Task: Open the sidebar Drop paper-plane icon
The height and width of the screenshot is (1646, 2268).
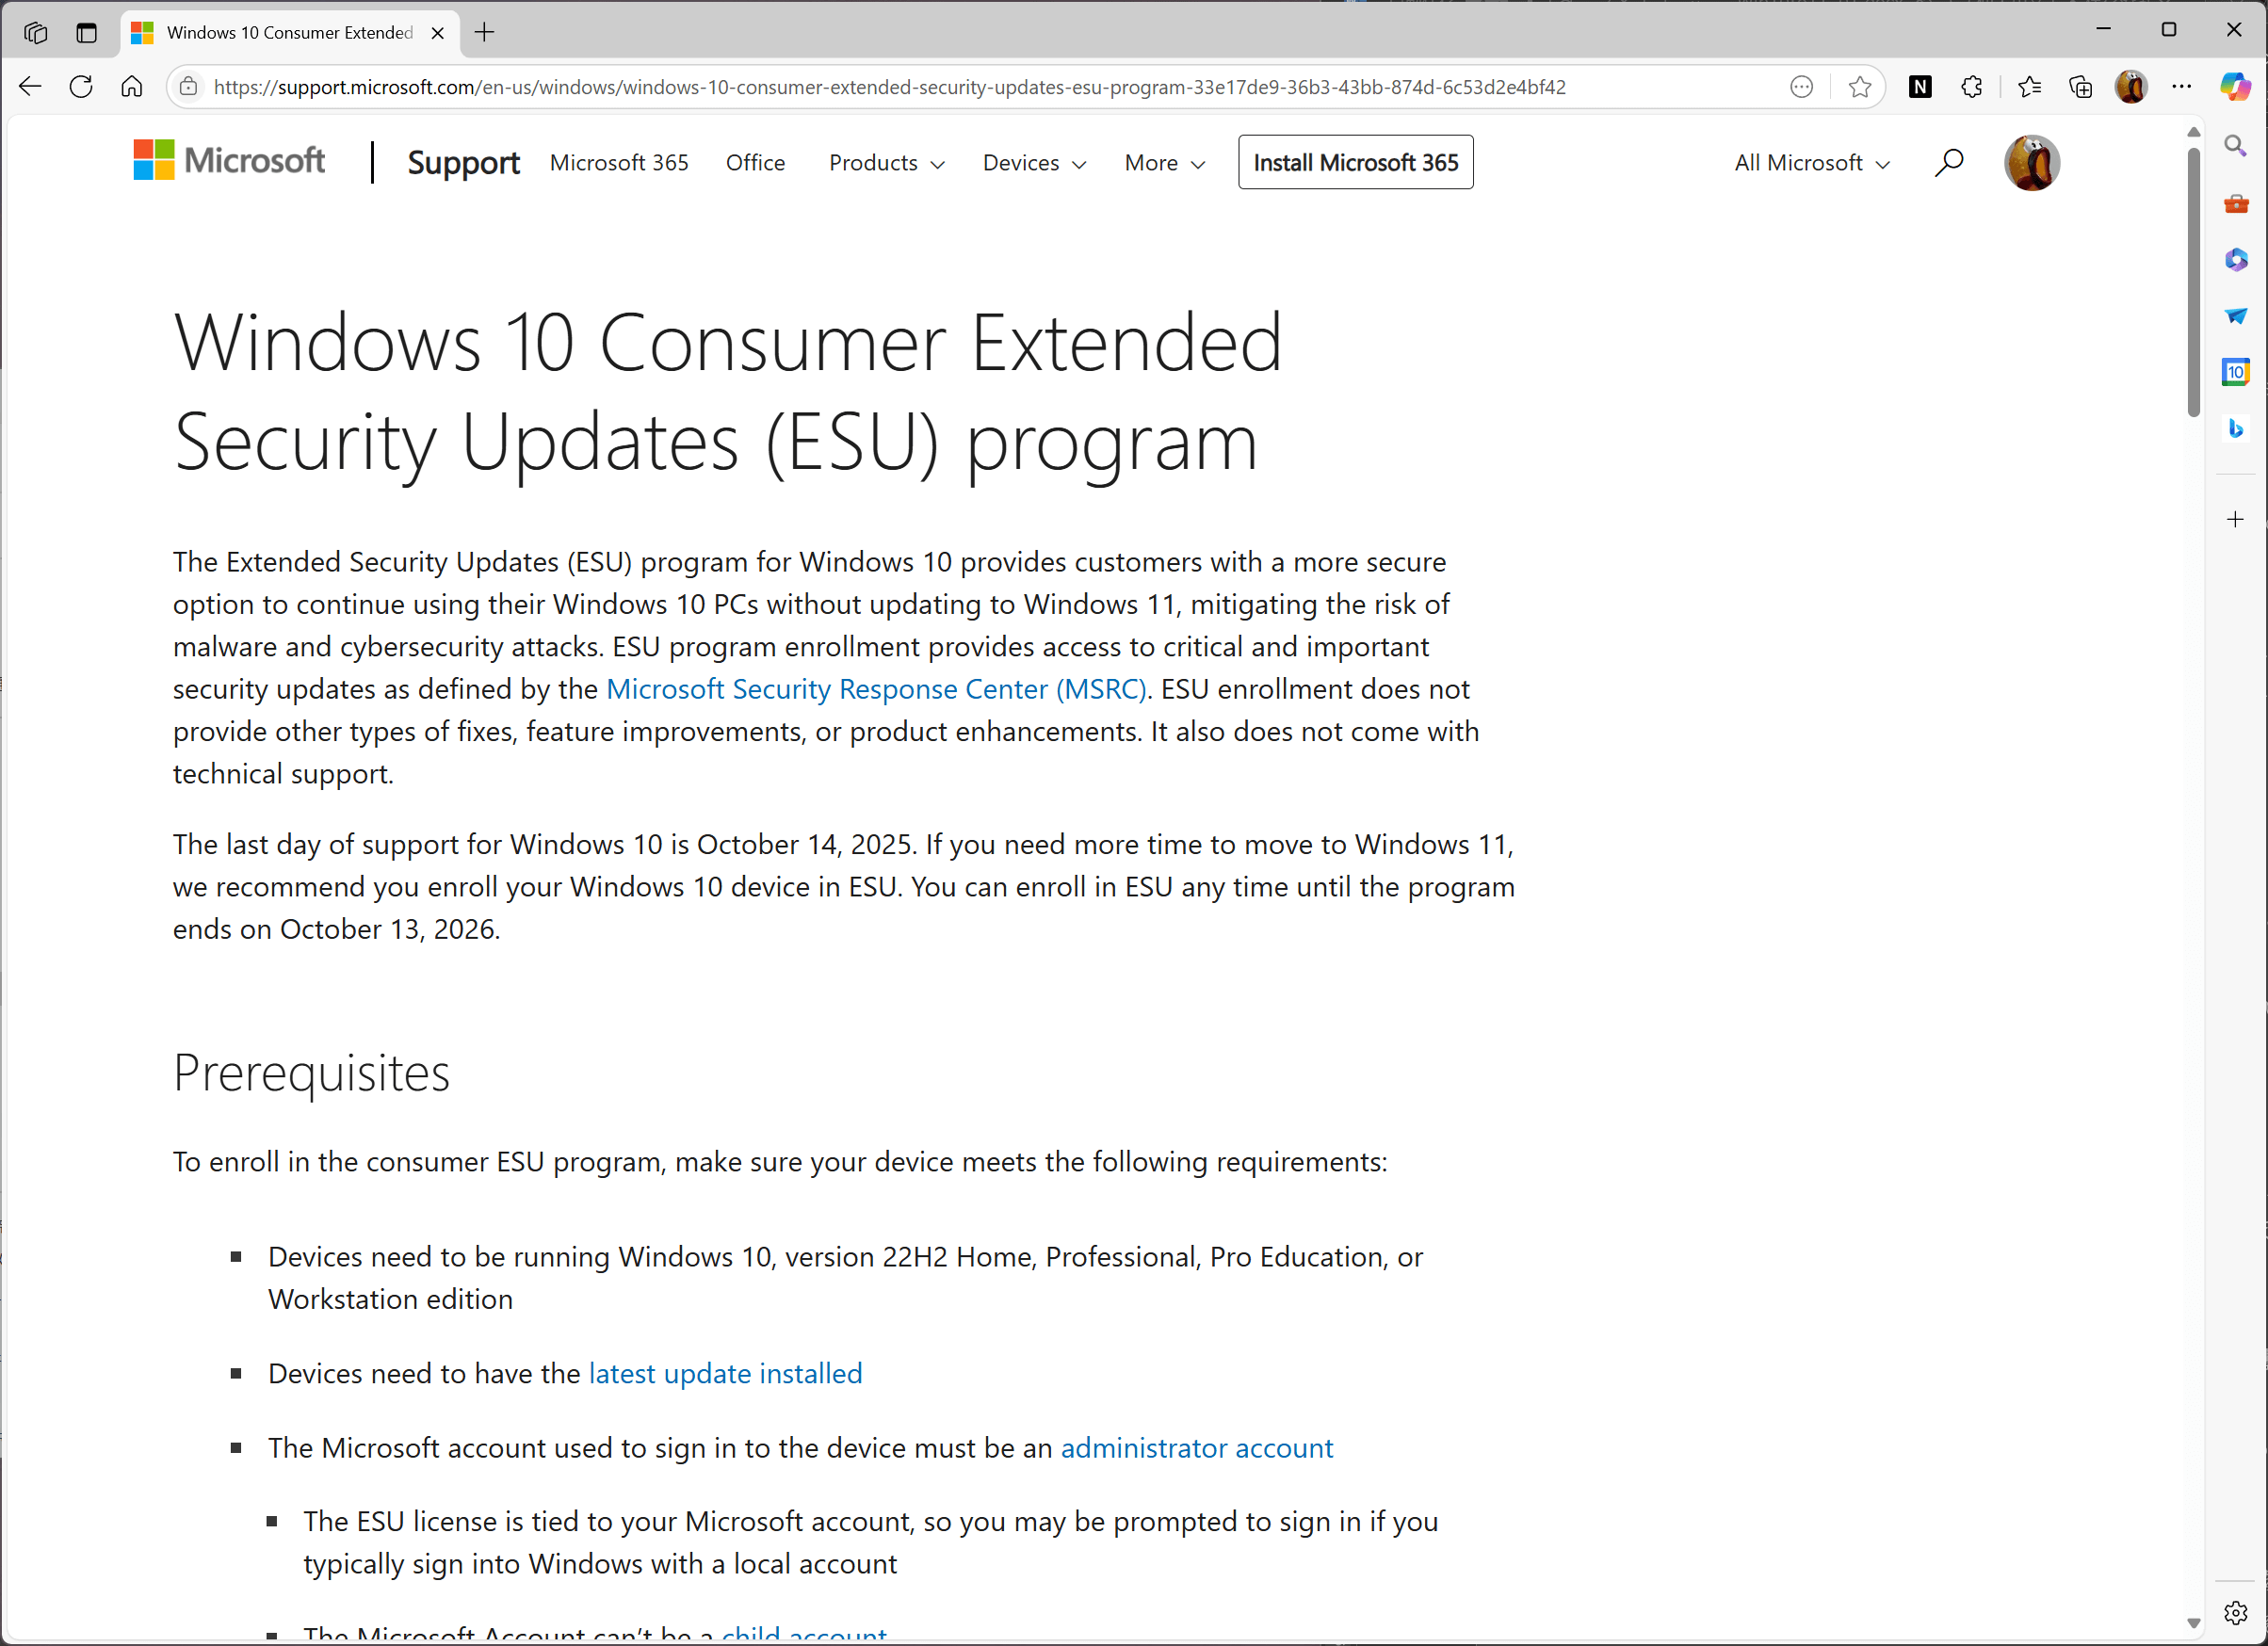Action: (2235, 316)
